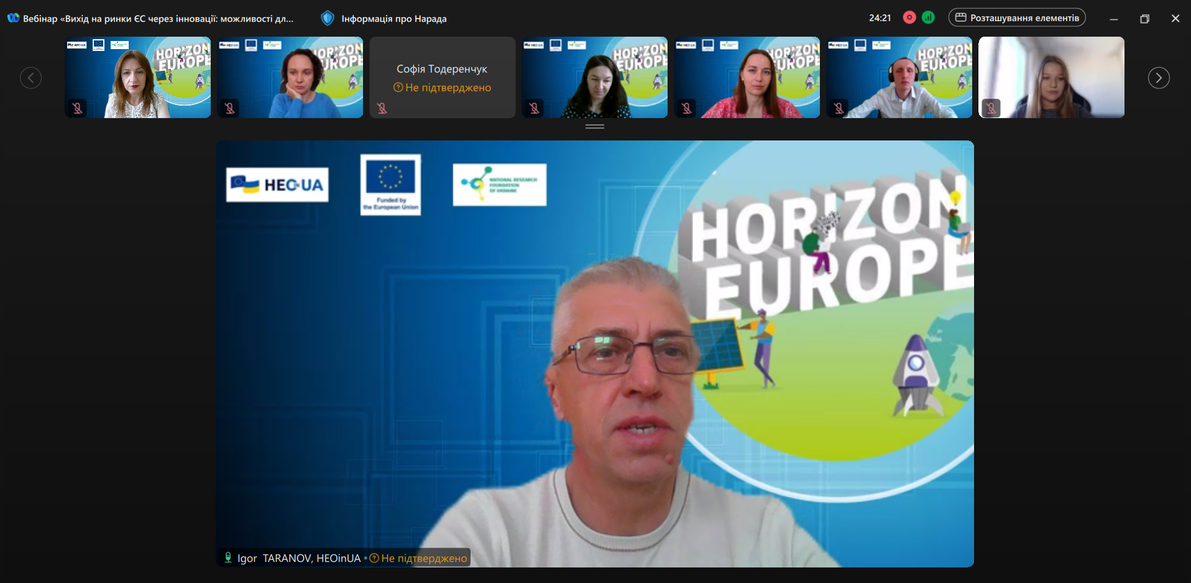Click the Webex app logo icon
Viewport: 1191px width, 583px height.
13,18
